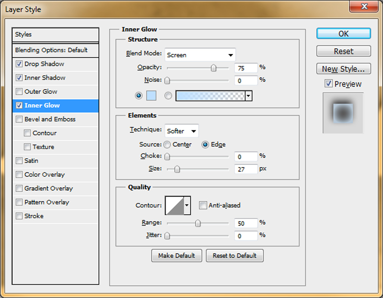
Task: Open the New Style dialog
Action: click(x=343, y=69)
